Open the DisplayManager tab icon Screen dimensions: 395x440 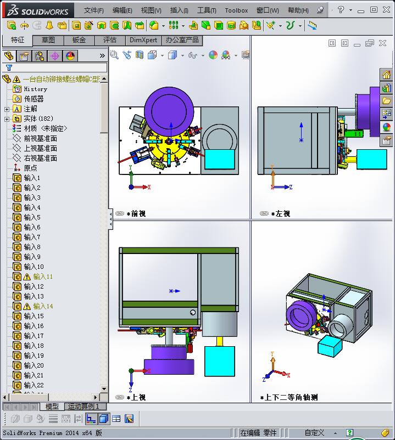point(70,56)
